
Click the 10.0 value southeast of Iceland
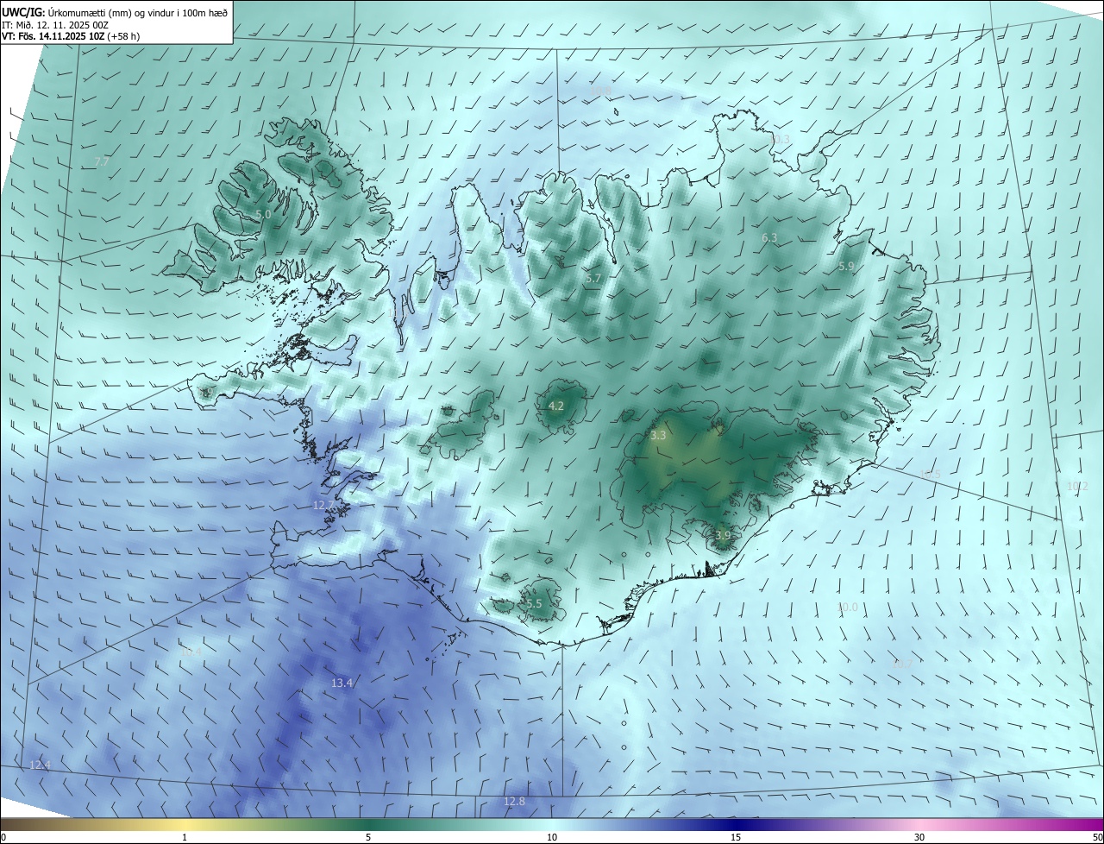coord(848,608)
